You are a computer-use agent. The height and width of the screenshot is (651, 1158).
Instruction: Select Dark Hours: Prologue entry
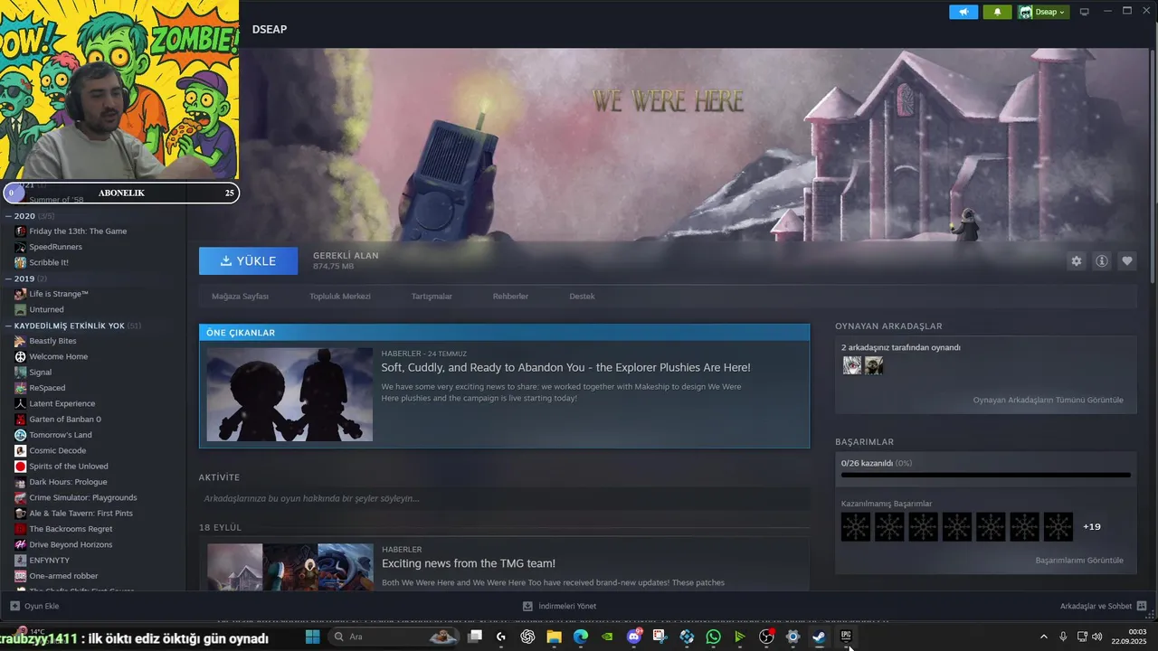tap(68, 482)
